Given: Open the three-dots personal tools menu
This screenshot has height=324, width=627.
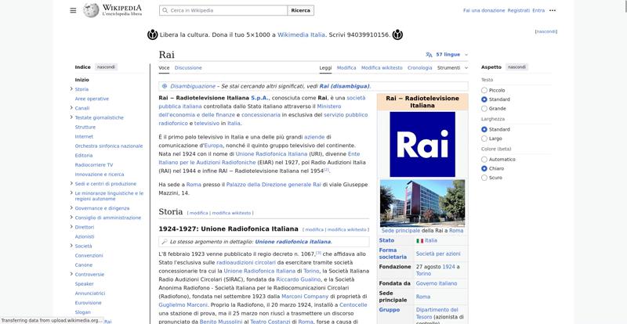Looking at the screenshot, I should pyautogui.click(x=553, y=10).
